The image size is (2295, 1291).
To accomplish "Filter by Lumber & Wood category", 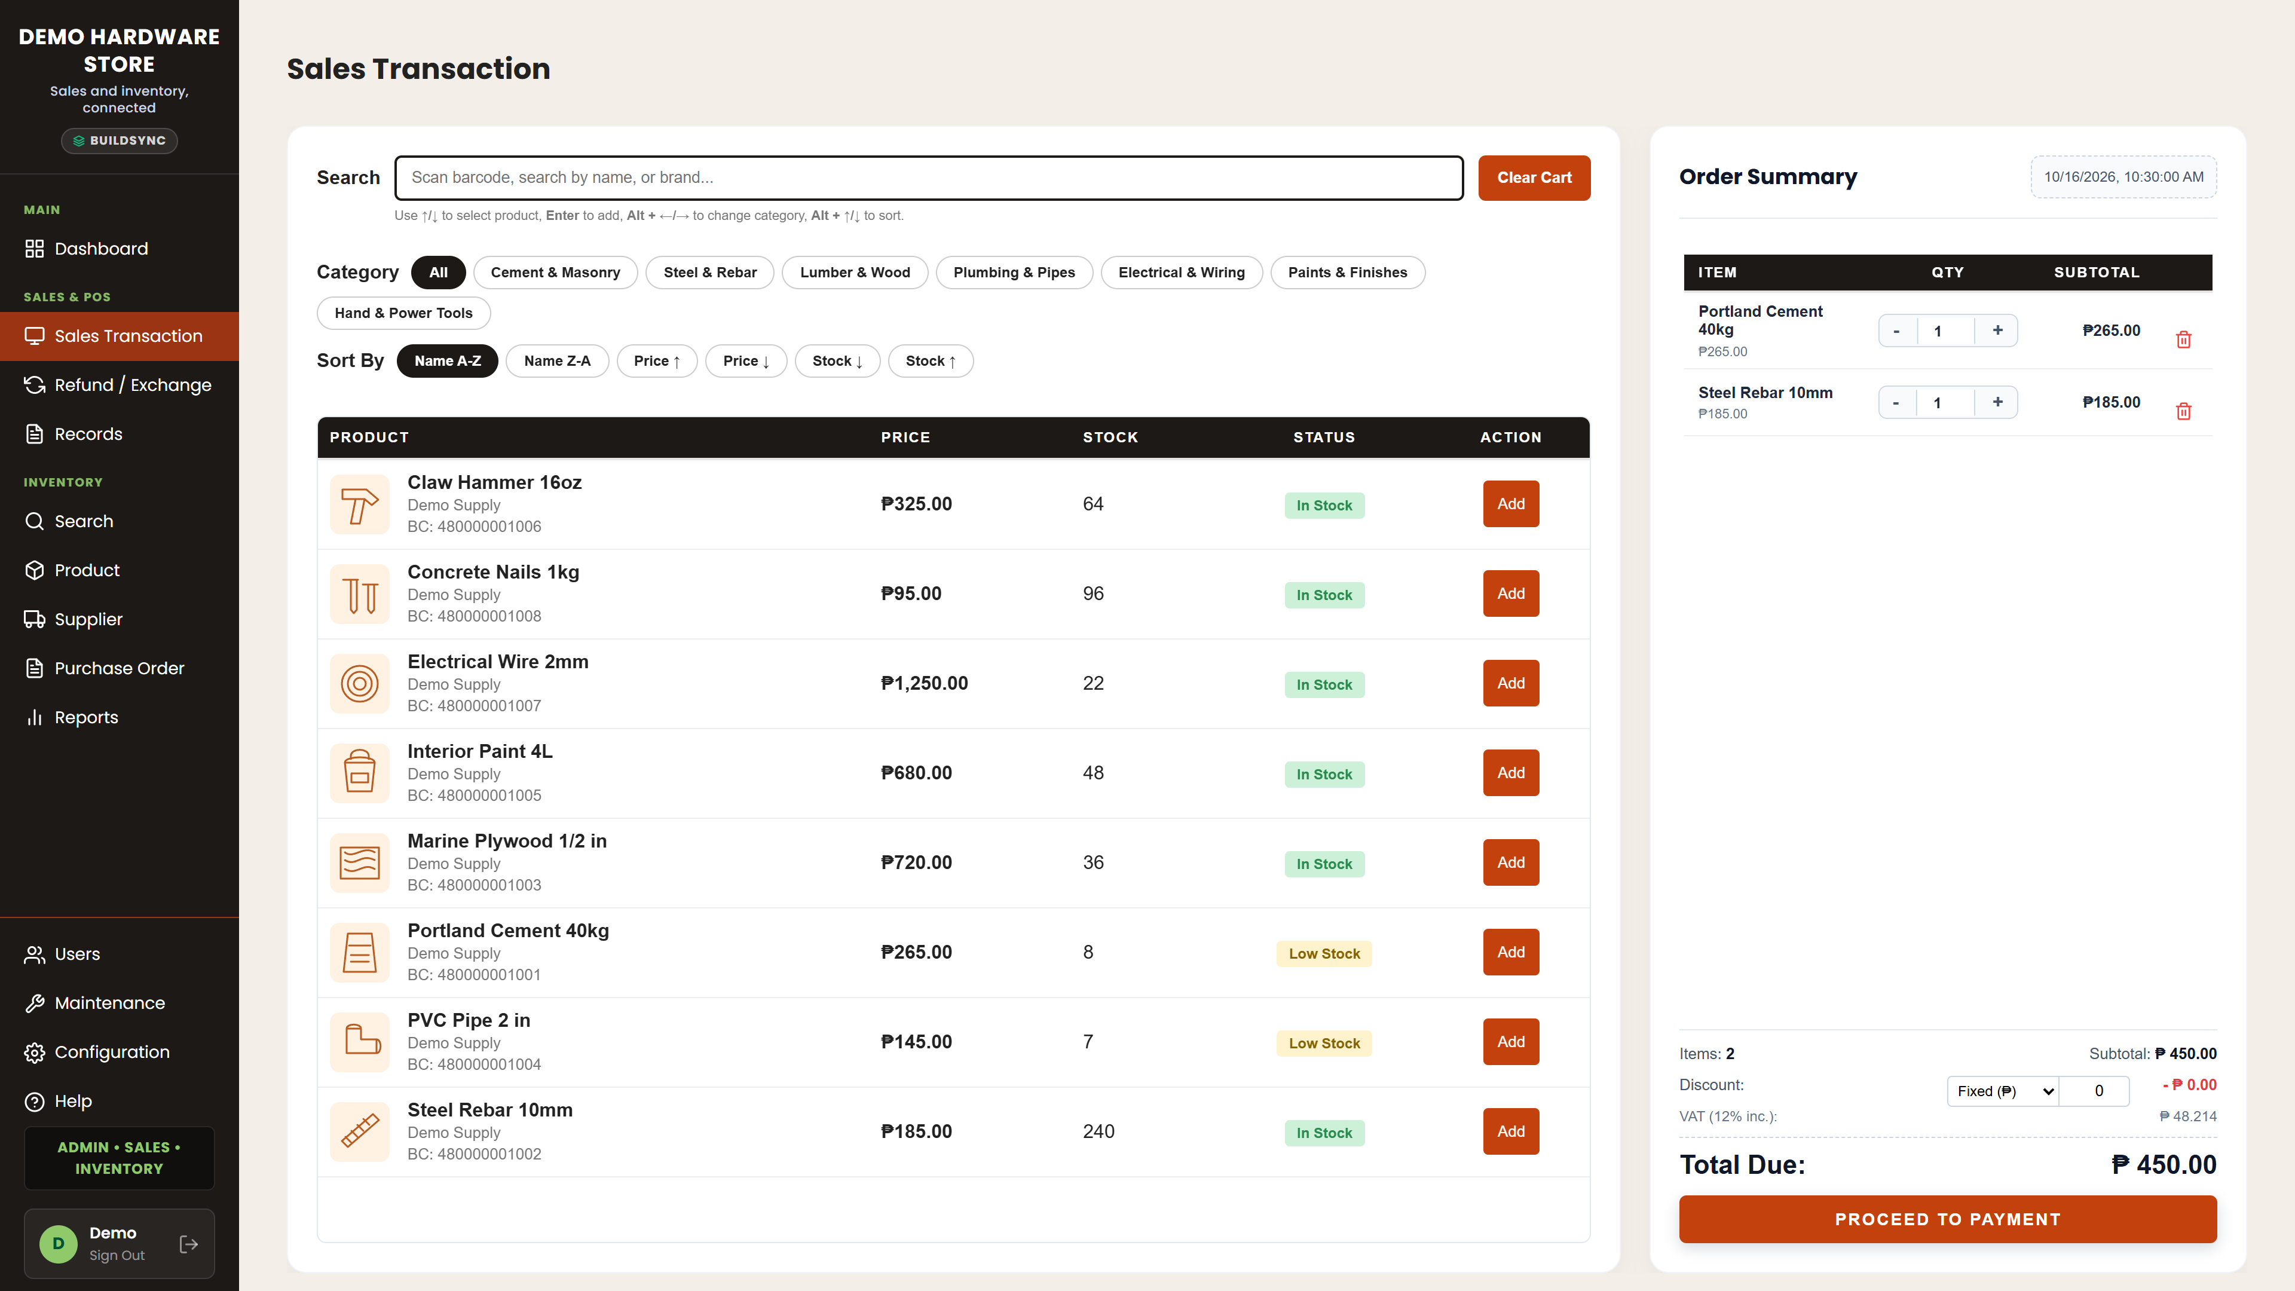I will (855, 273).
